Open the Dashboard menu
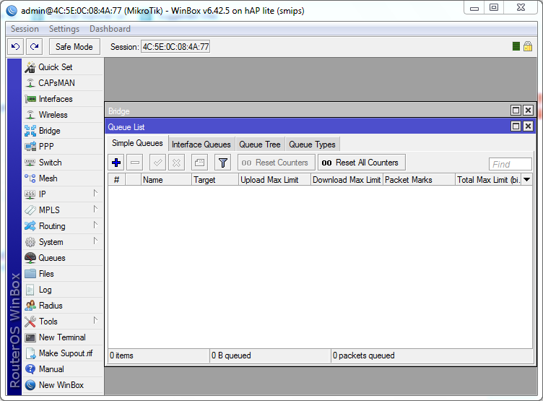The width and height of the screenshot is (543, 401). 110,29
